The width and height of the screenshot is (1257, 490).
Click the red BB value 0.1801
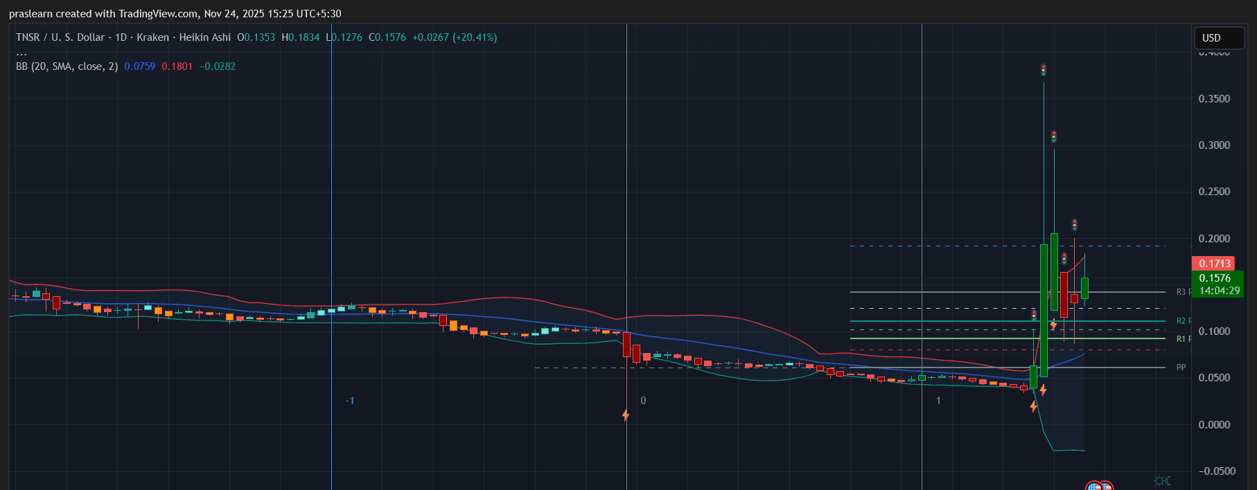[x=177, y=66]
